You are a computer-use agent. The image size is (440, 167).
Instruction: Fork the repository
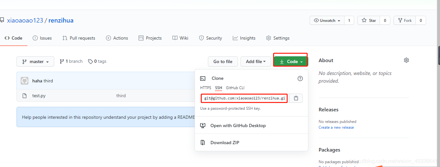point(404,20)
